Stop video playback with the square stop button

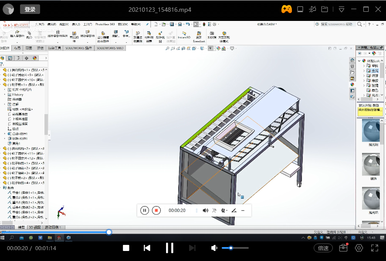point(126,248)
